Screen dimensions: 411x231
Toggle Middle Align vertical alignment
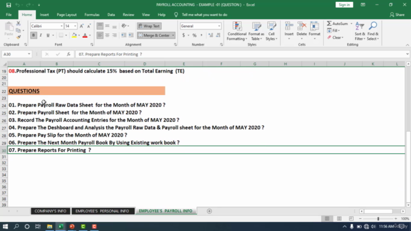(x=107, y=26)
